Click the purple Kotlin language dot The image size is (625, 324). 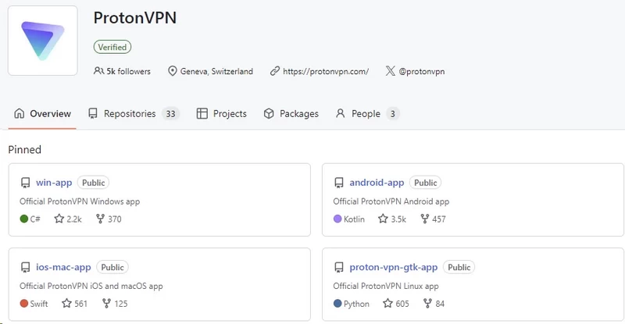click(x=337, y=219)
